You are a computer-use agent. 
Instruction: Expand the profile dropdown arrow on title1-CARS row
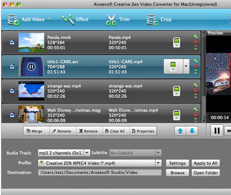tap(186, 66)
